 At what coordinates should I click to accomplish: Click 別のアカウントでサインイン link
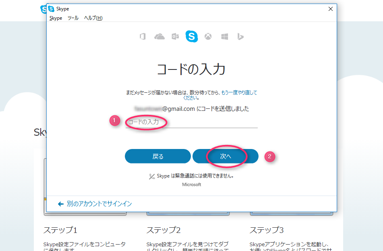(99, 204)
